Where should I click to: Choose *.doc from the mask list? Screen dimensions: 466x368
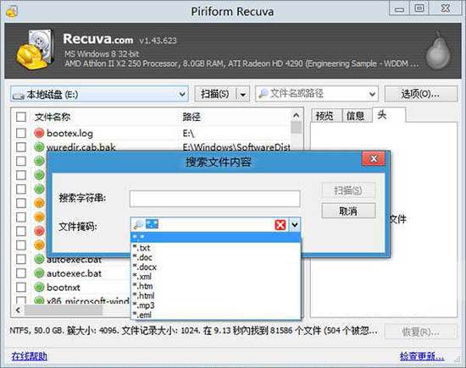coord(216,257)
